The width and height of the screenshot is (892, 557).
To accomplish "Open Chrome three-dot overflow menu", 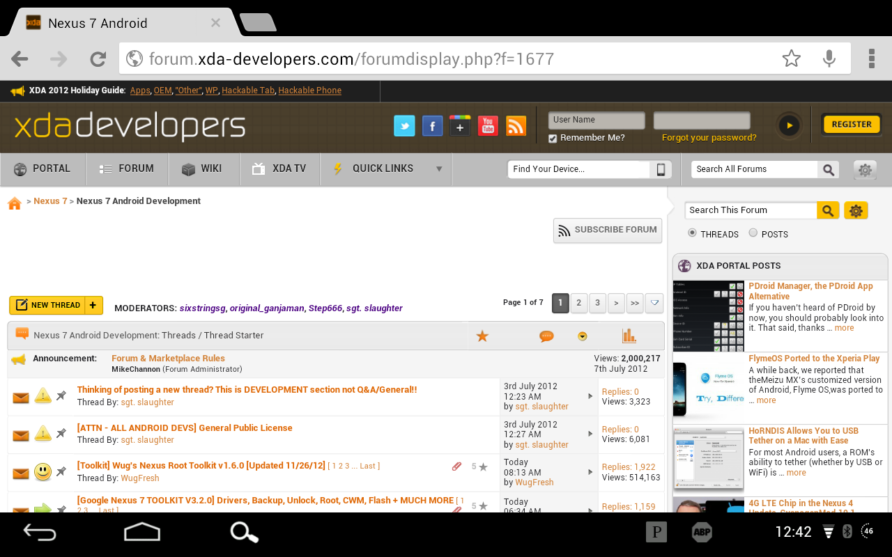I will [871, 58].
